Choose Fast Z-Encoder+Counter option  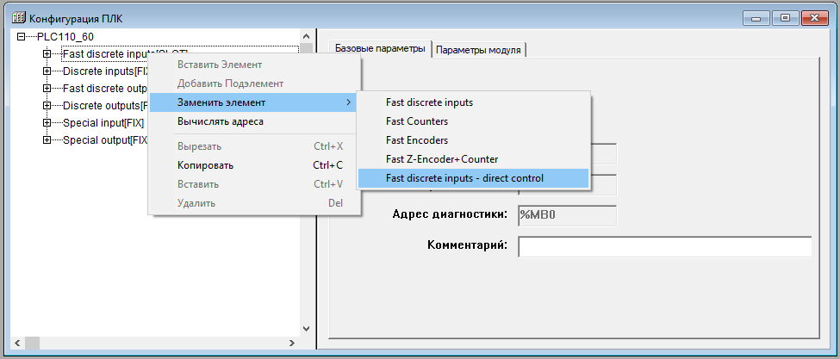point(442,159)
